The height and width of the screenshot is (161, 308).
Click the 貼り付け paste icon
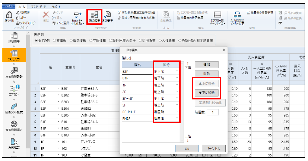point(8,16)
